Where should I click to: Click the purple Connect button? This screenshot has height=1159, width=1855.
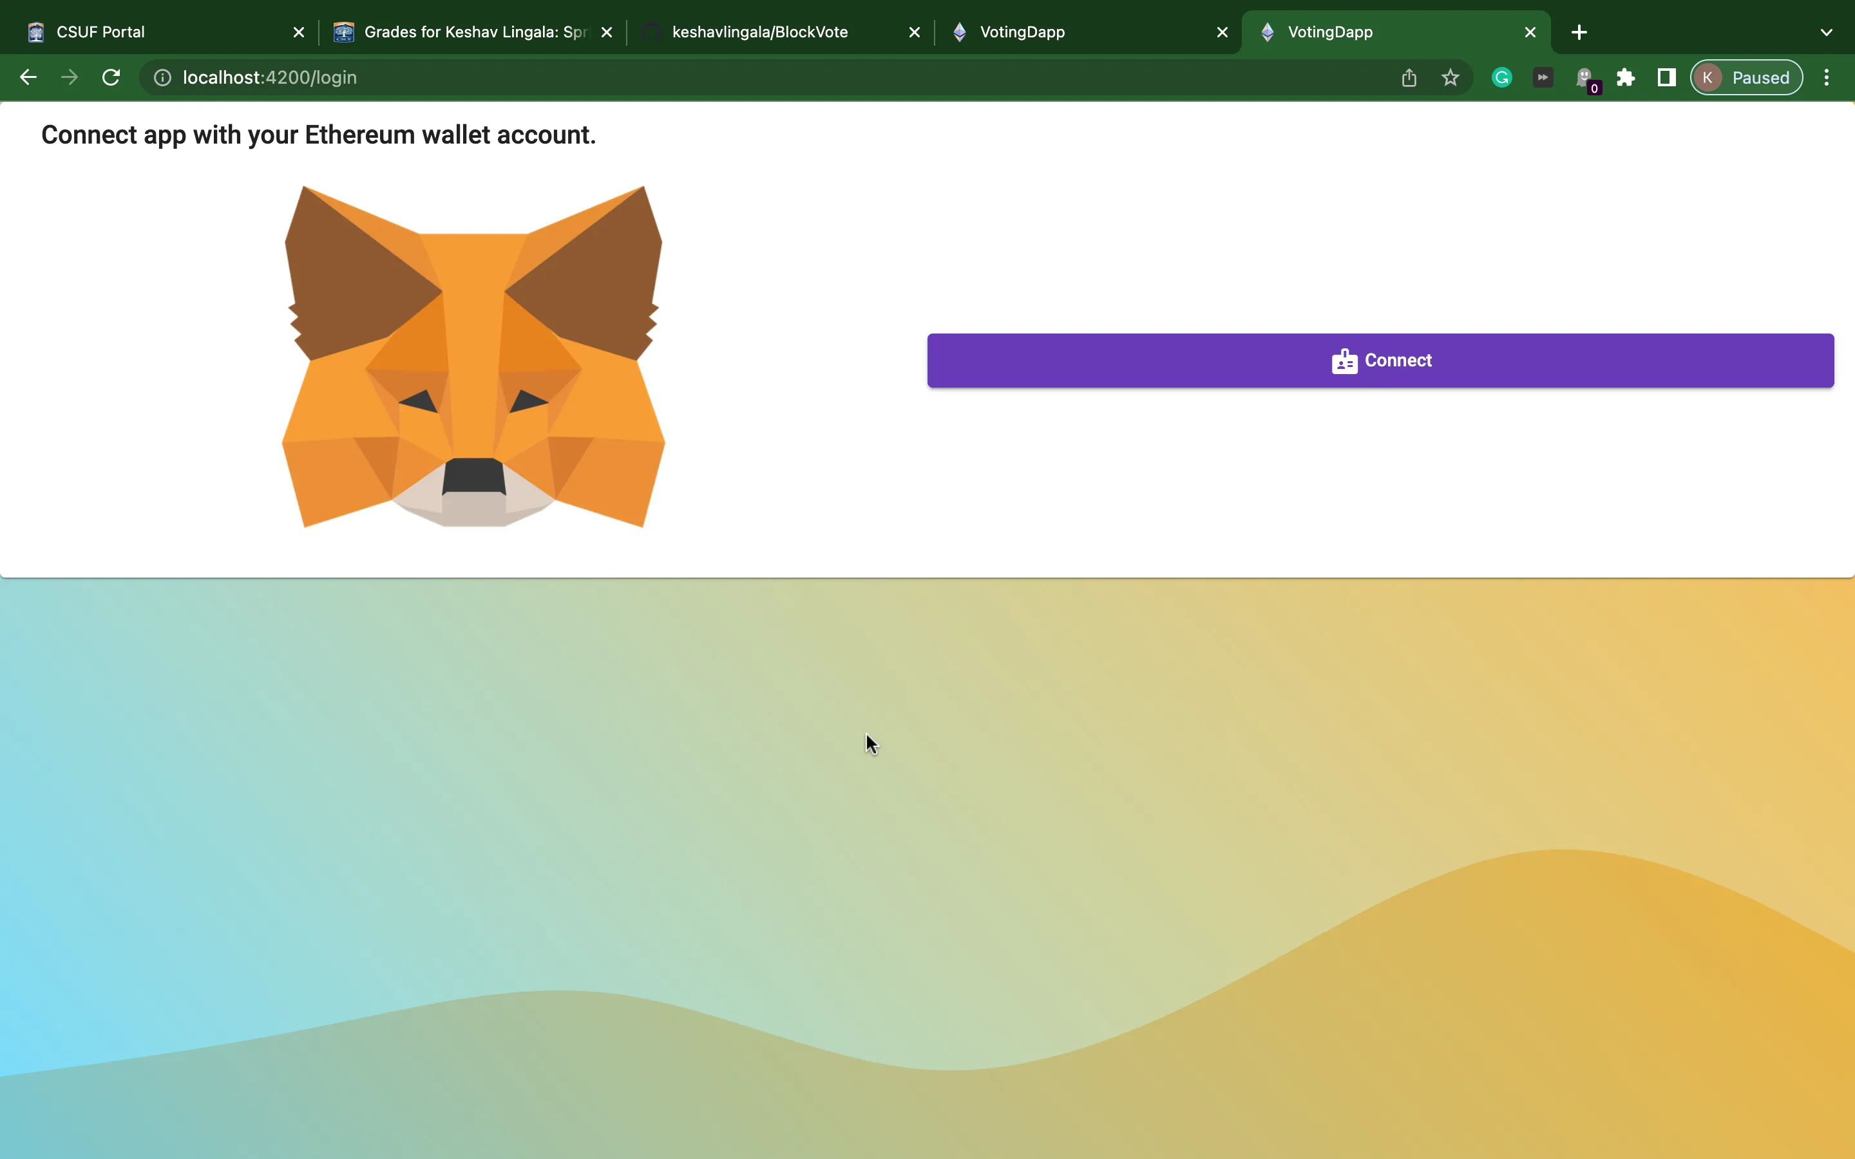(1380, 361)
